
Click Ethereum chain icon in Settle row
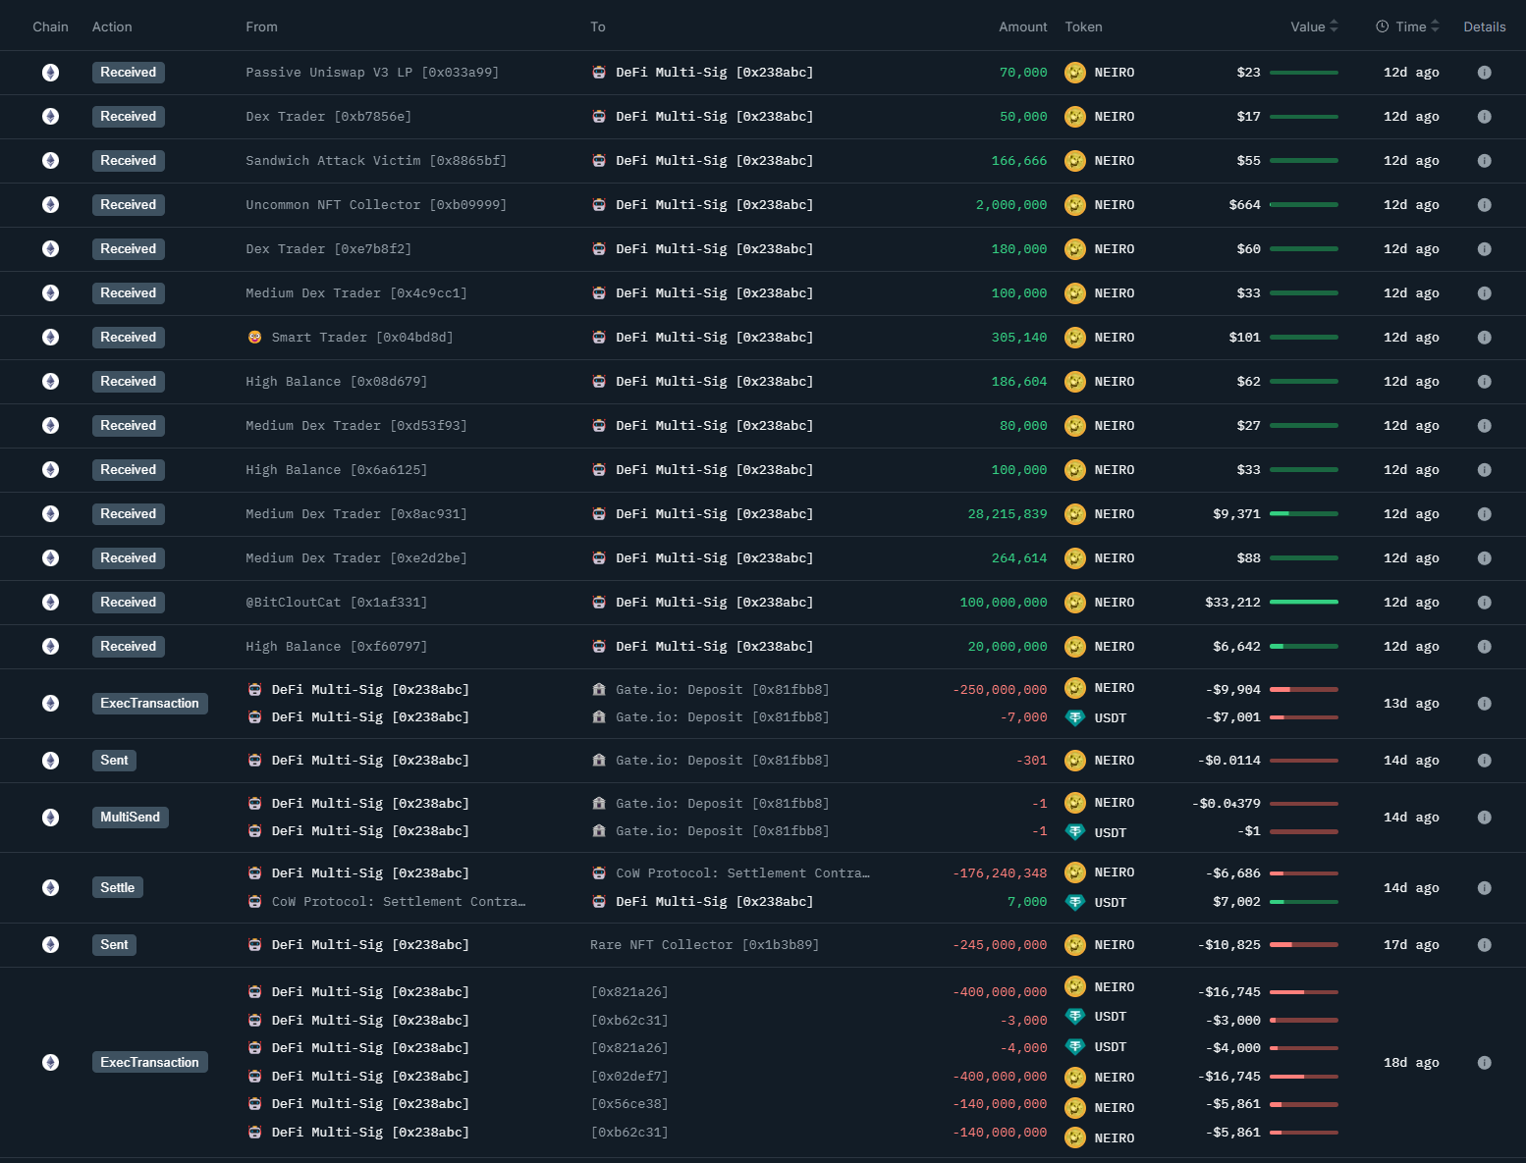(50, 888)
